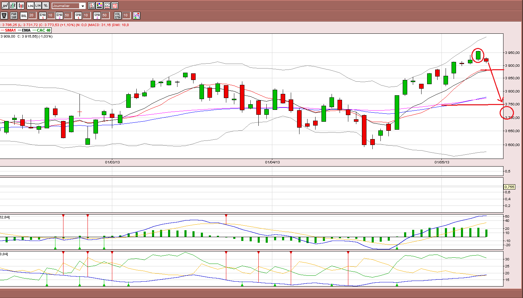523x298 pixels.
Task: Switch to bar (OHLC) chart display
Action: [13, 6]
